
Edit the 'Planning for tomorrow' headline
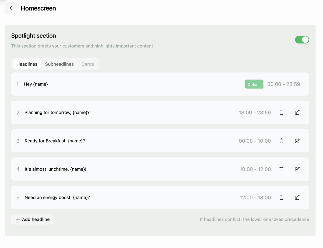coord(297,113)
